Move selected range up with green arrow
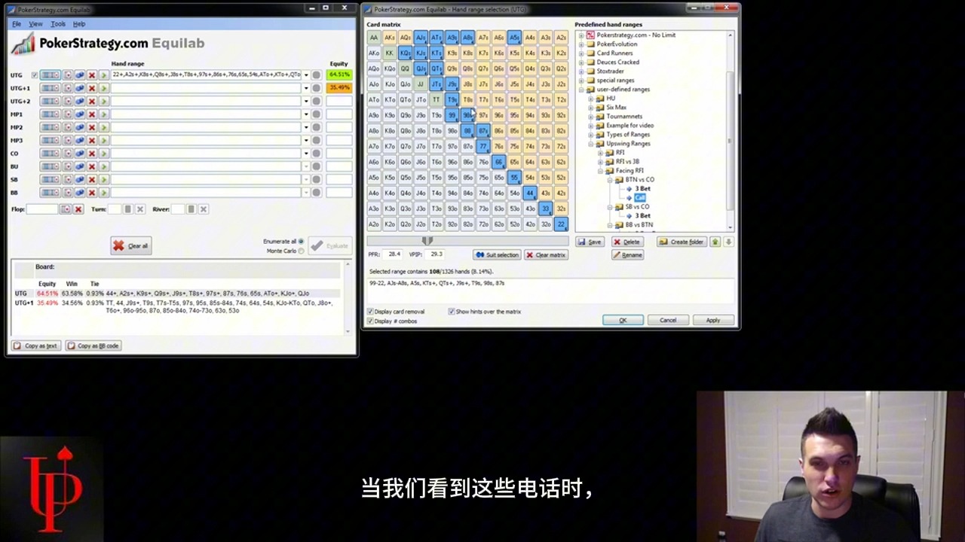Screen dimensions: 965x542 (x=715, y=242)
